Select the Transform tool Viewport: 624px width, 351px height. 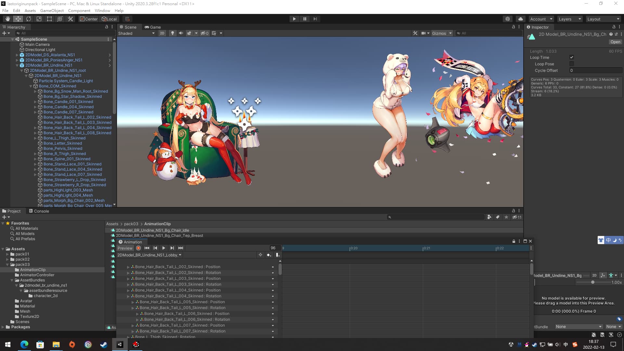point(60,19)
